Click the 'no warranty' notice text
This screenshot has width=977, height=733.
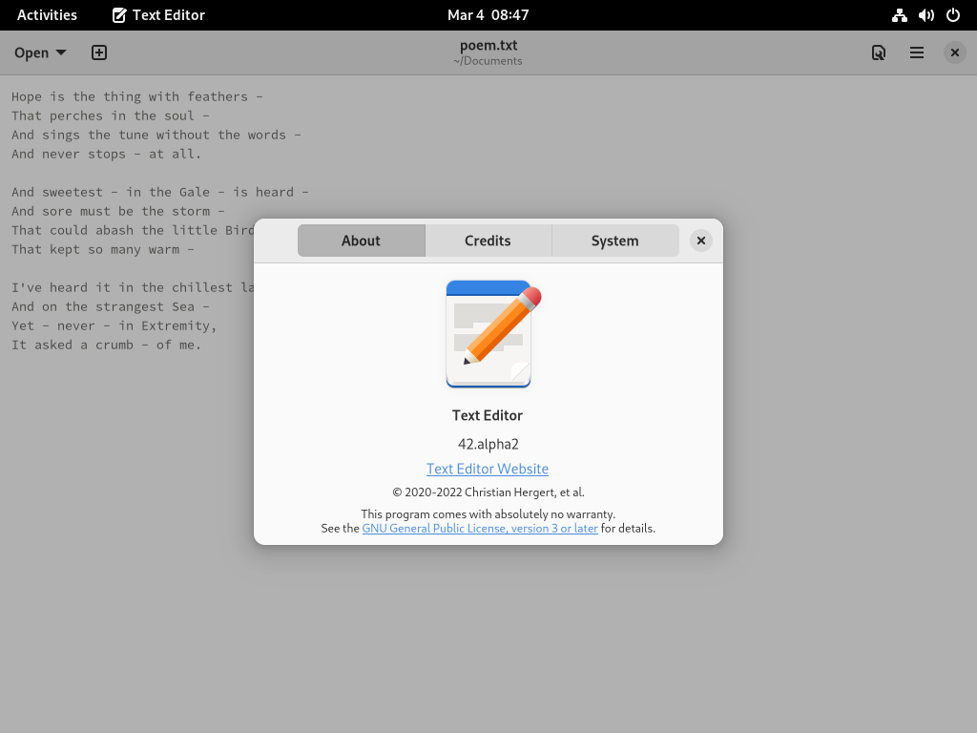pos(488,514)
